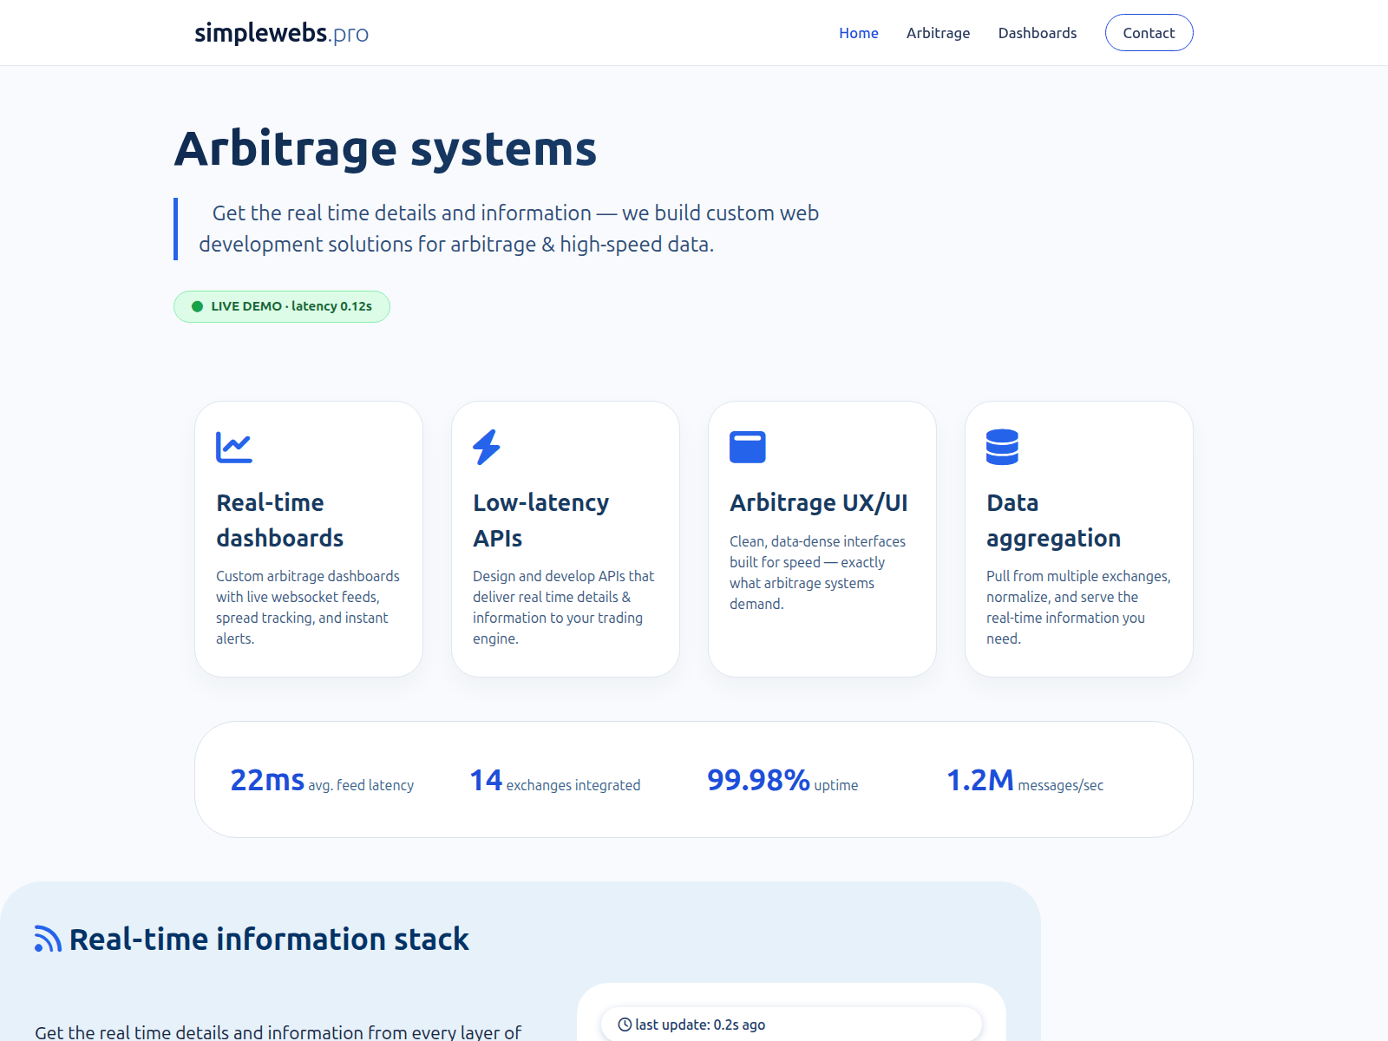This screenshot has width=1388, height=1041.
Task: Select the Arbitrage UX/UI card heading
Action: click(818, 503)
